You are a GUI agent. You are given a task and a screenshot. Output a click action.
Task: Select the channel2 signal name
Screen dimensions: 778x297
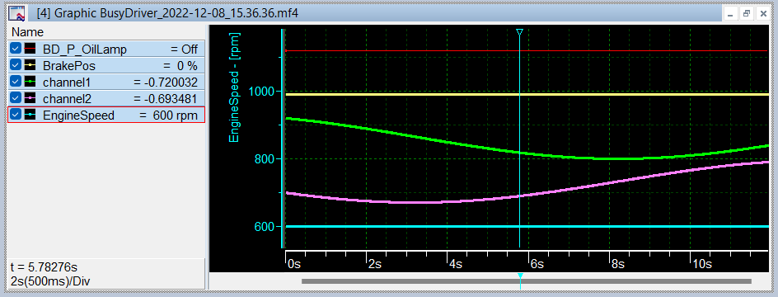(x=67, y=98)
